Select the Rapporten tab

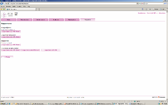[x=88, y=20]
